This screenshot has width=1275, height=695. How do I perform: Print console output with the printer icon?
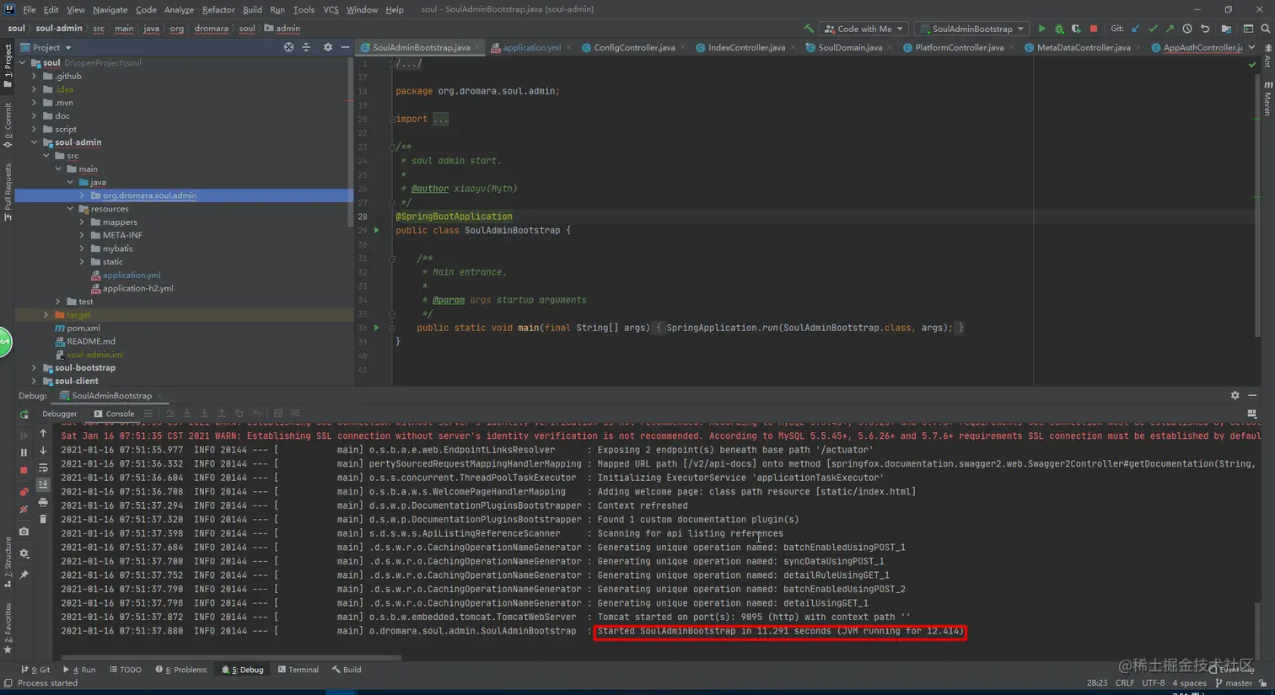pyautogui.click(x=43, y=502)
